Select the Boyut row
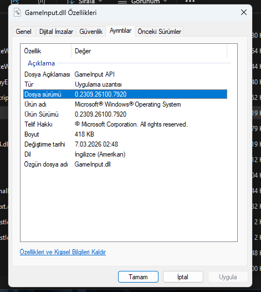This screenshot has width=261, height=292. click(125, 134)
